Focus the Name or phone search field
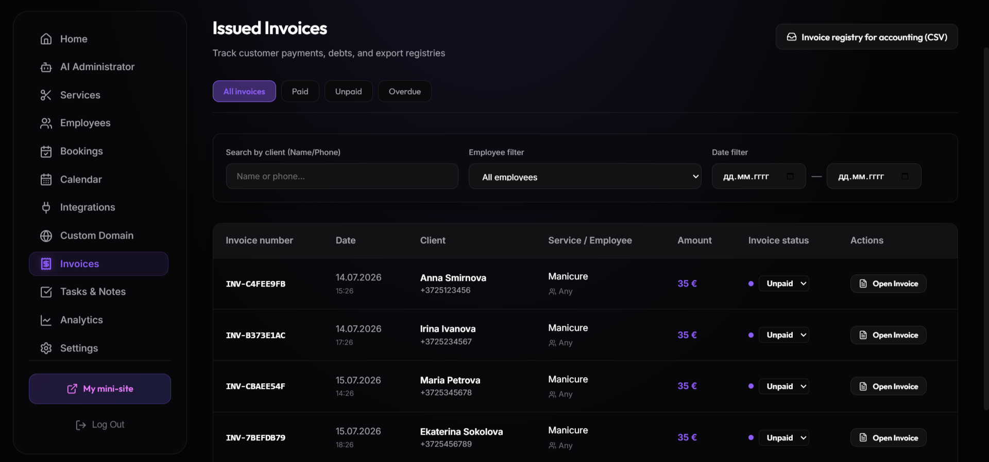Viewport: 989px width, 462px height. click(x=342, y=176)
